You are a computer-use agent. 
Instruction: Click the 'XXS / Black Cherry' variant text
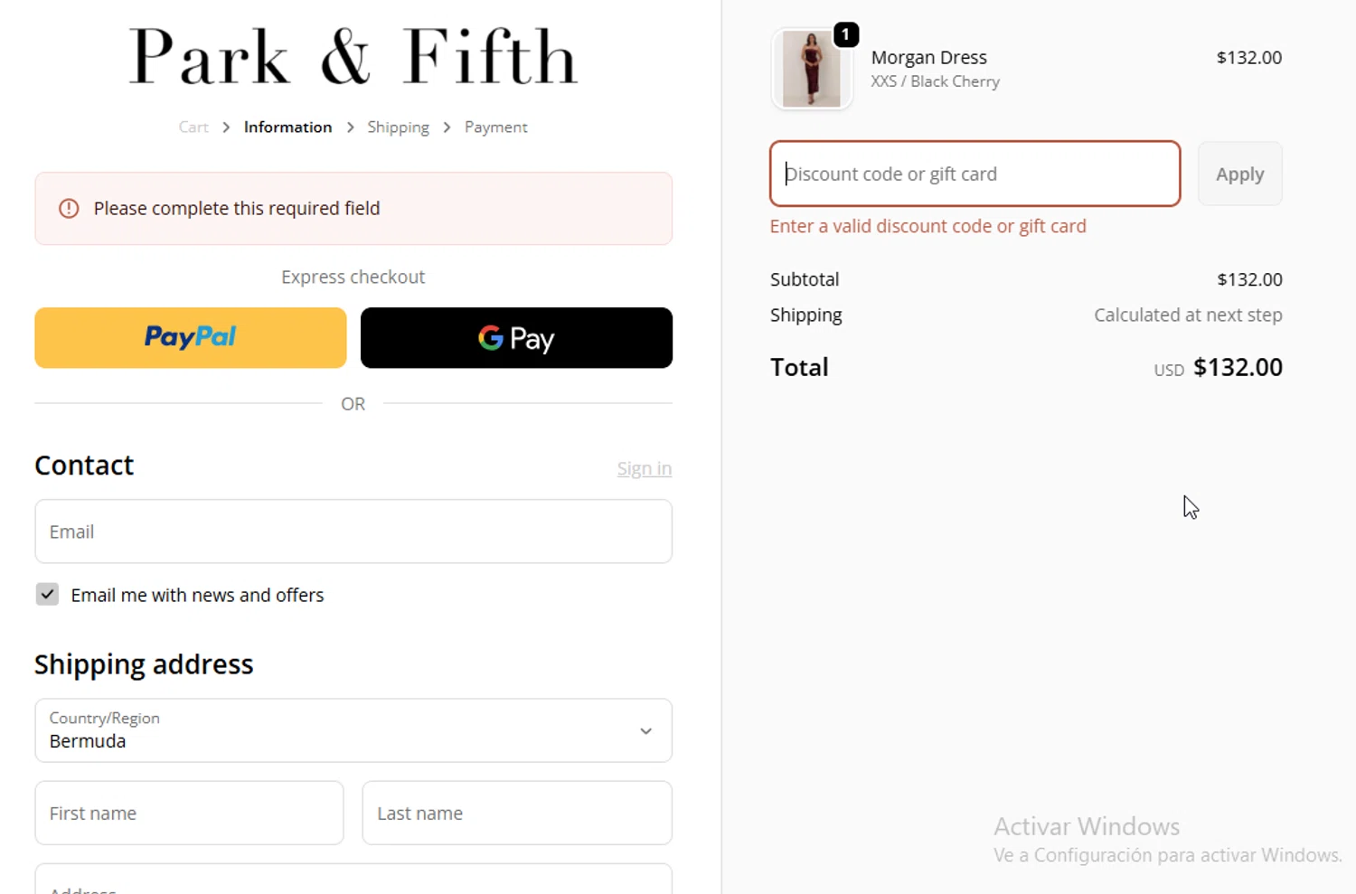(x=935, y=81)
